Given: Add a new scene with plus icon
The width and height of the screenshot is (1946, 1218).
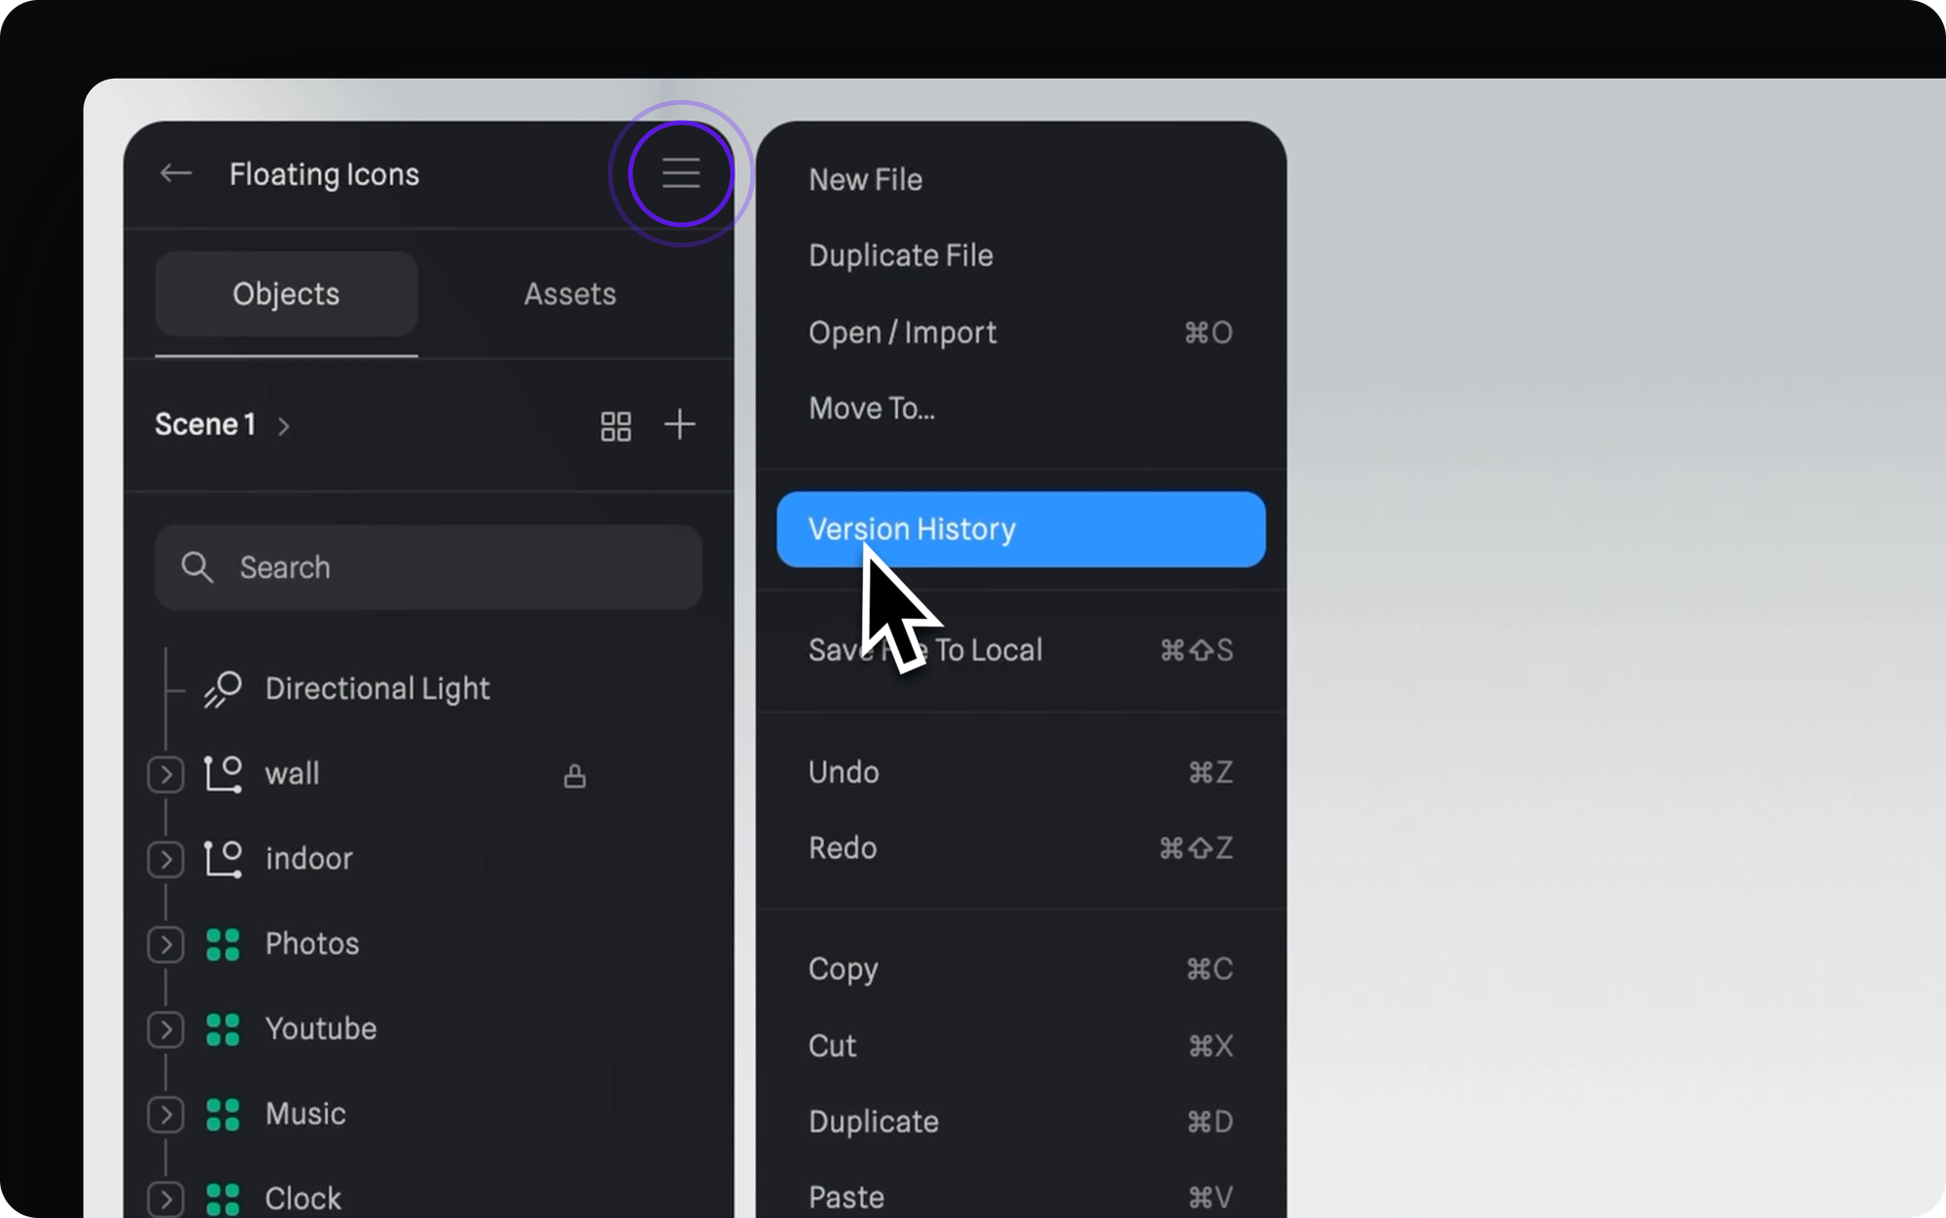Looking at the screenshot, I should point(679,424).
